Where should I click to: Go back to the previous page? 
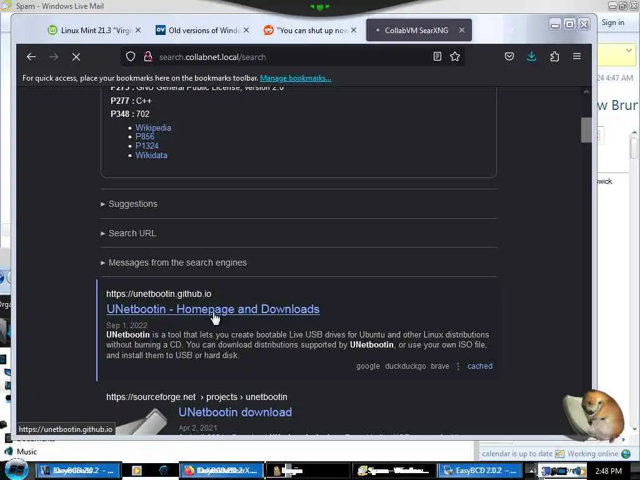[31, 57]
